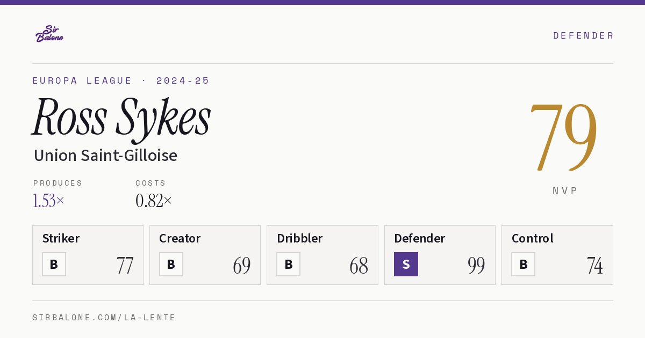Select the DEFENDER position label
The image size is (645, 338).
583,35
